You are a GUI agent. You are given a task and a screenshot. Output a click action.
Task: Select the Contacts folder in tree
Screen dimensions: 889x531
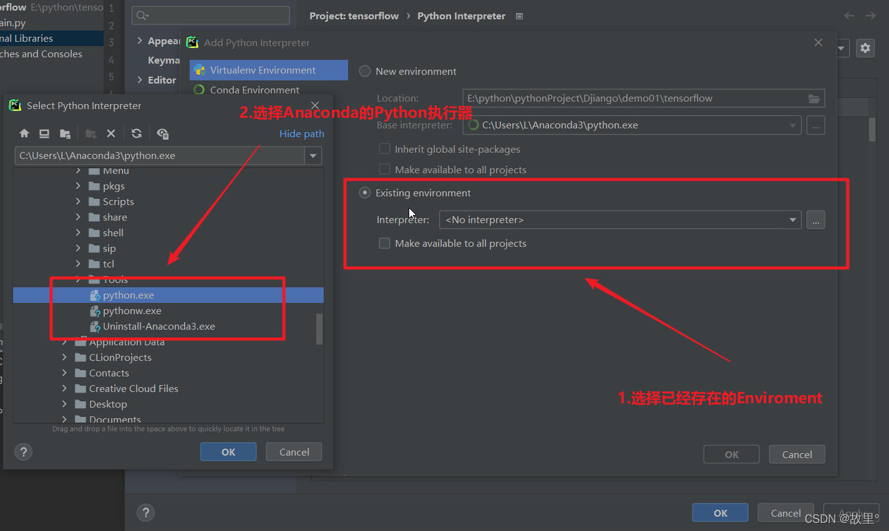pyautogui.click(x=109, y=373)
